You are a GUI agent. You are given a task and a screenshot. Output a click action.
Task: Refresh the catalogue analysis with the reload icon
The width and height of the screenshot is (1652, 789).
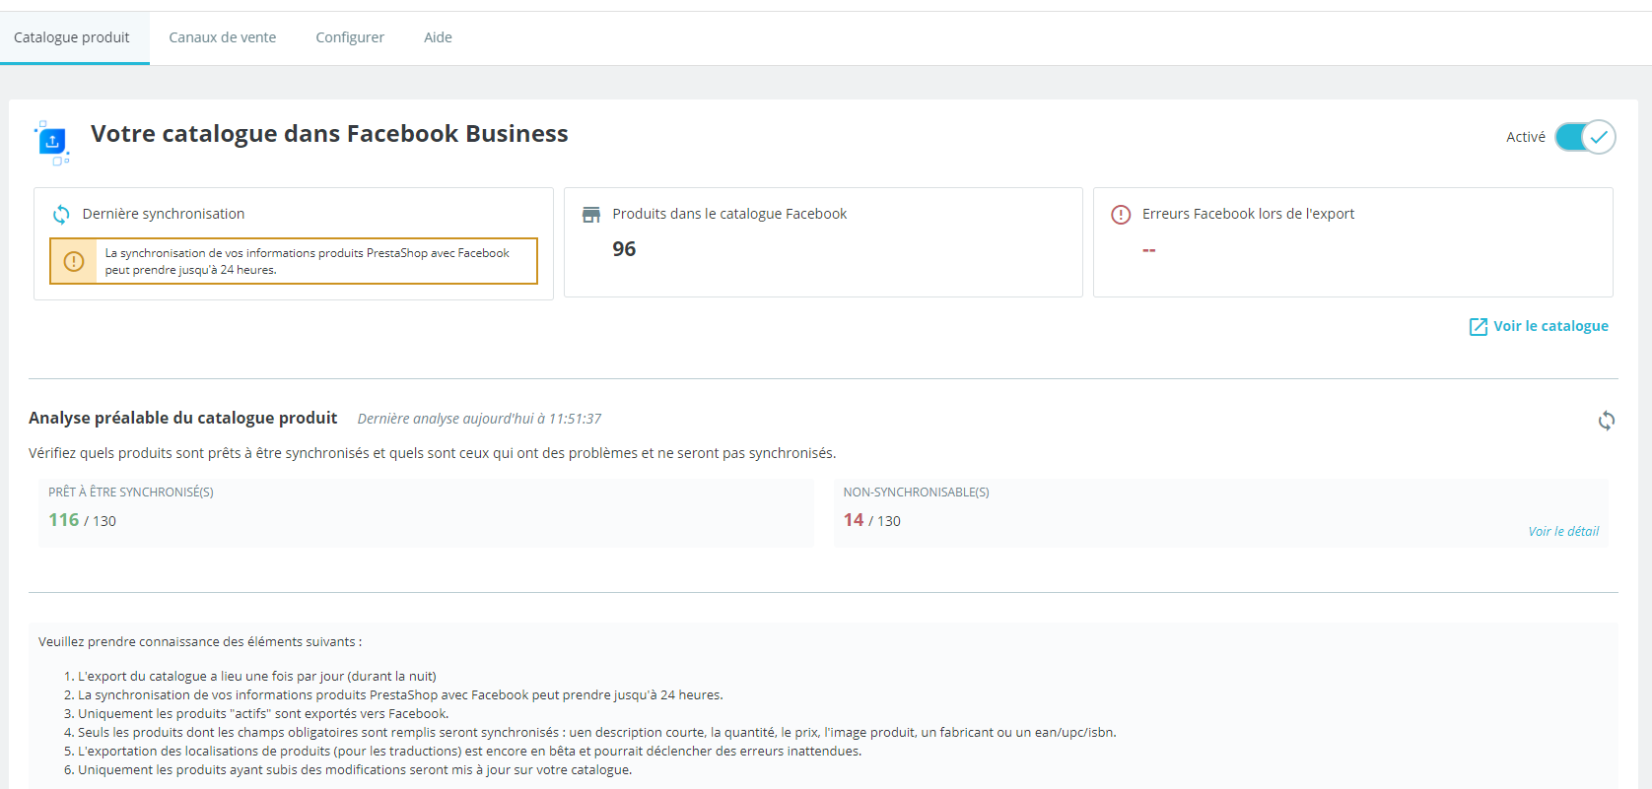(x=1607, y=421)
